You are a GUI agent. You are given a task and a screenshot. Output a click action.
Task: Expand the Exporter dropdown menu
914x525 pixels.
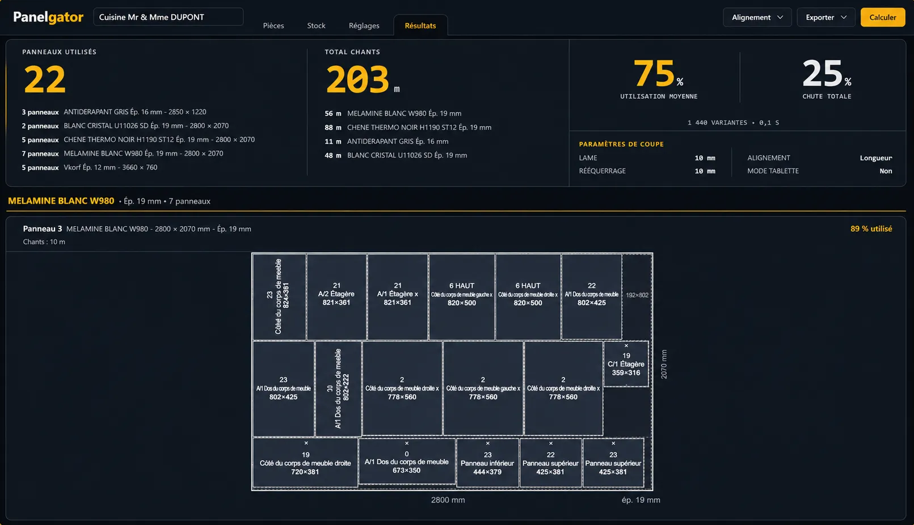click(x=825, y=17)
